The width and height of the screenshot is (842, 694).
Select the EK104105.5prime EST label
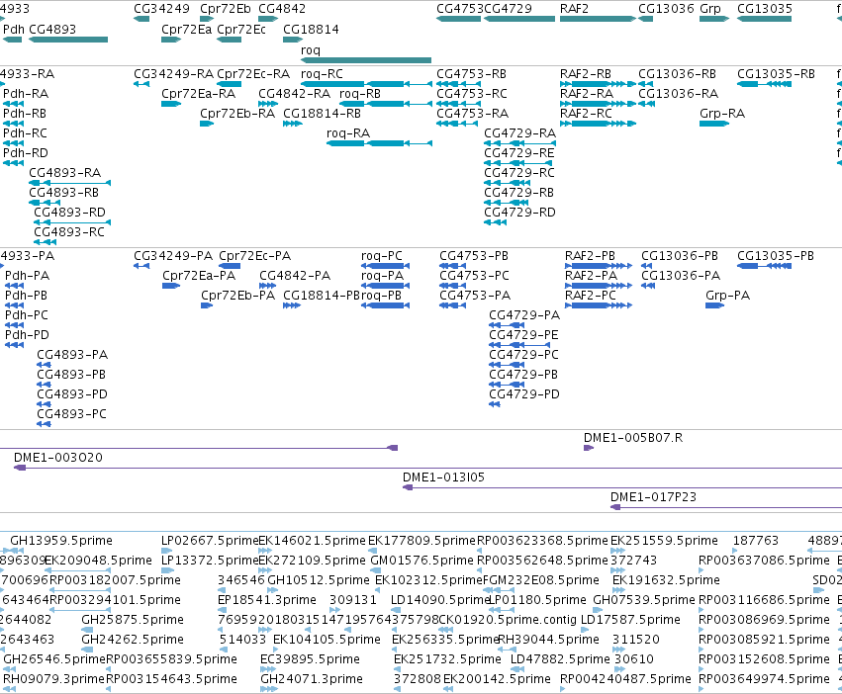click(x=327, y=640)
